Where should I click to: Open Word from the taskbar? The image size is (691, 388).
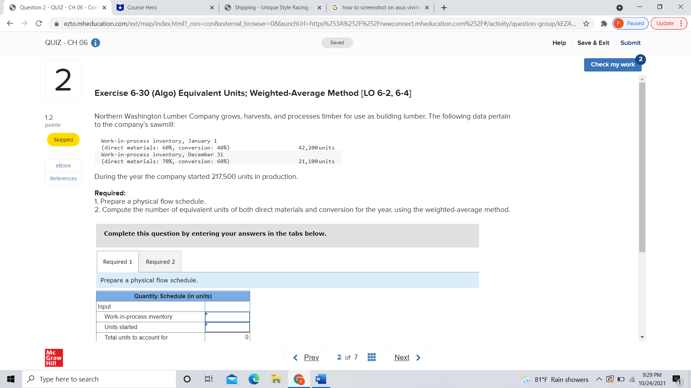coord(320,379)
